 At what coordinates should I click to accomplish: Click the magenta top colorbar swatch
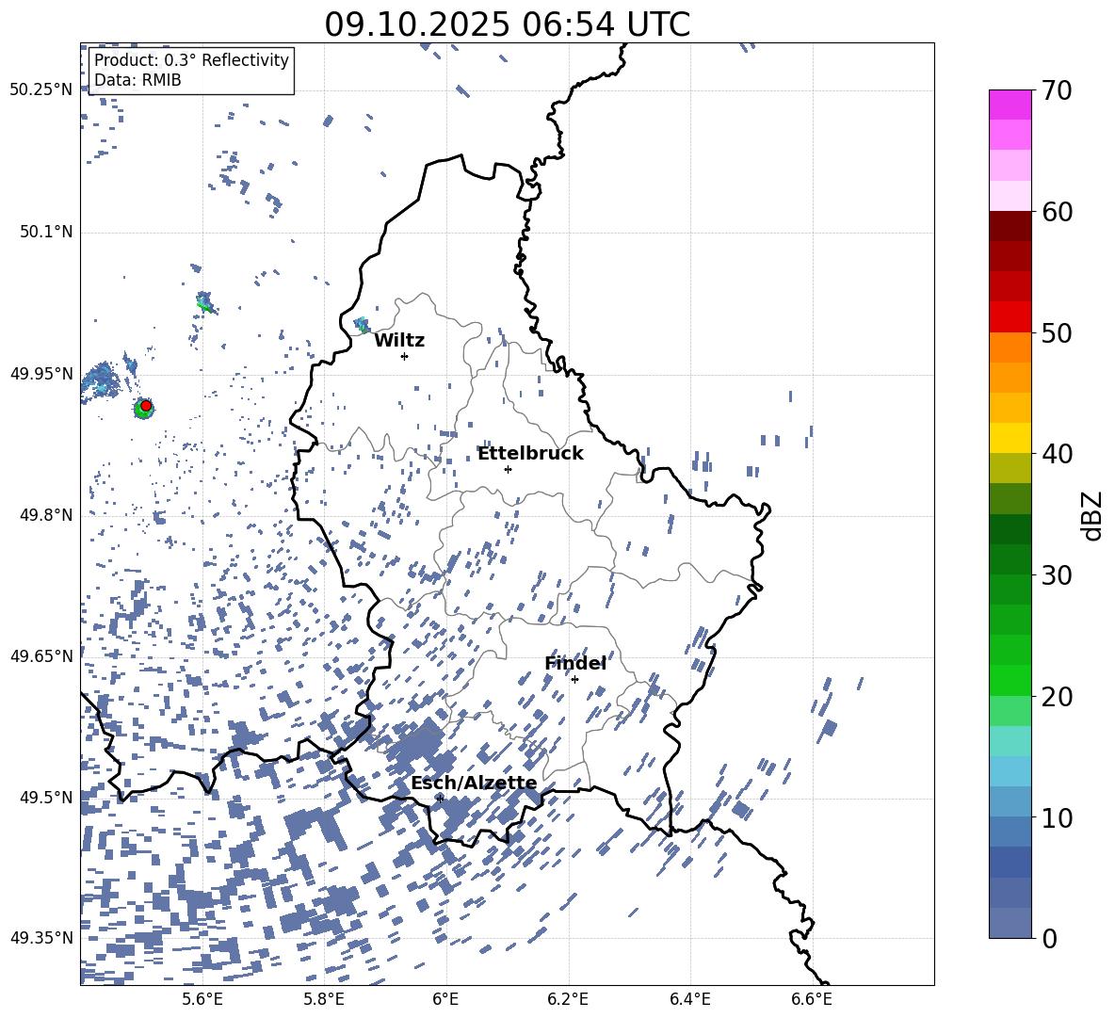pos(1010,105)
